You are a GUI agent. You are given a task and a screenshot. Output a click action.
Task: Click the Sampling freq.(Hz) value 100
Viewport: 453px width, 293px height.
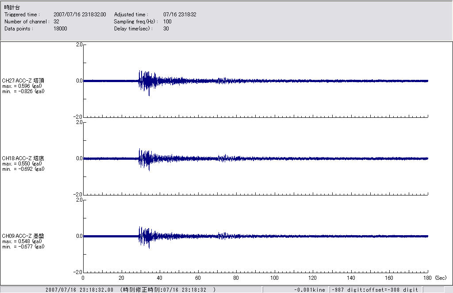point(167,22)
